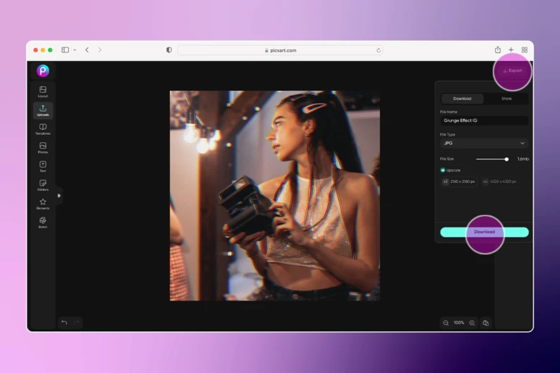560x373 pixels.
Task: Expand the collapsed left sidebar panel handle
Action: 59,196
